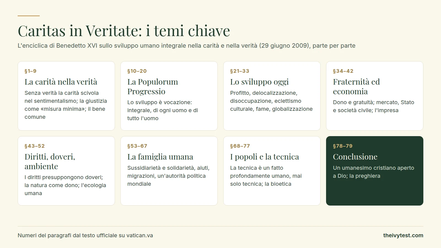The width and height of the screenshot is (441, 248).
Task: Click the 'Diritti, doveri, ambiente' heading
Action: click(x=50, y=161)
